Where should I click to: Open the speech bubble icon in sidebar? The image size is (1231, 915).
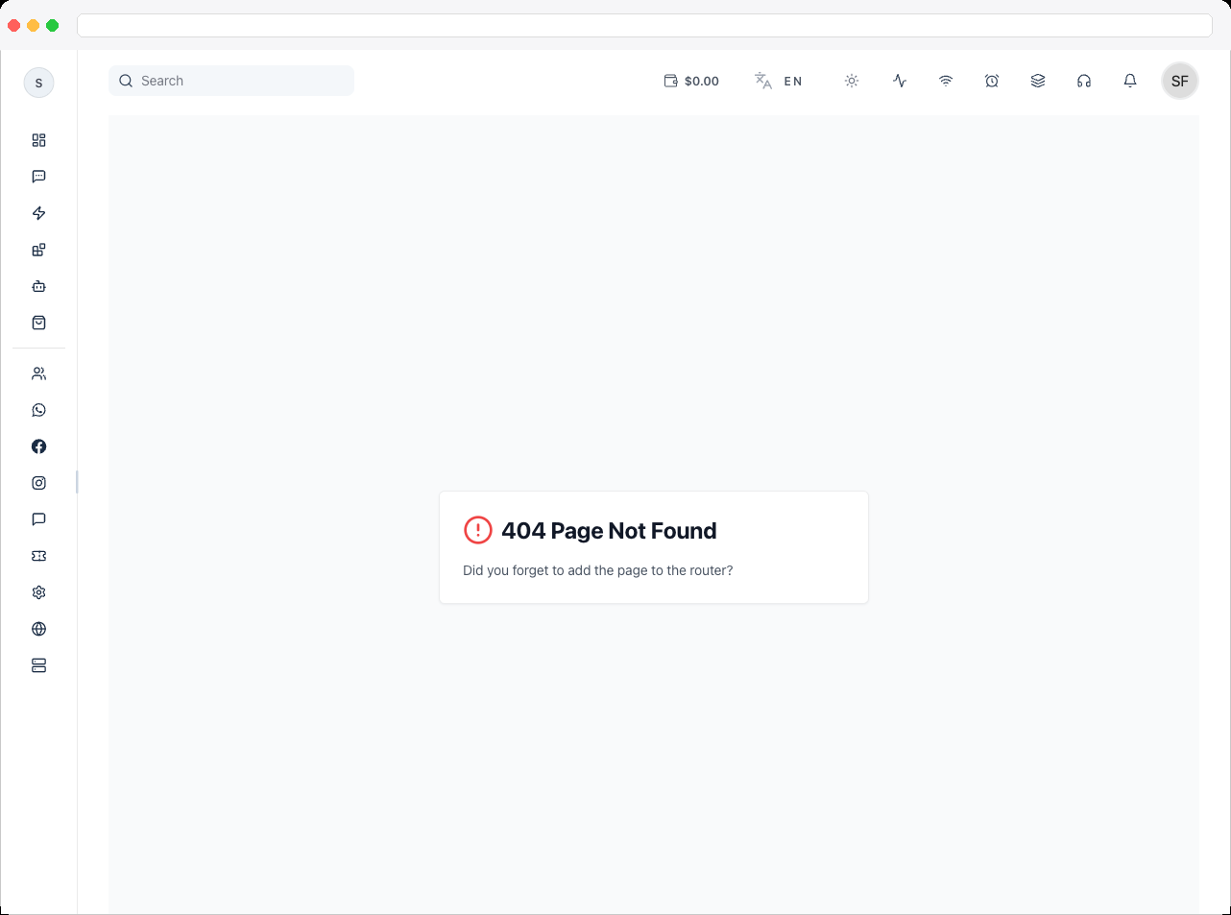pos(38,519)
